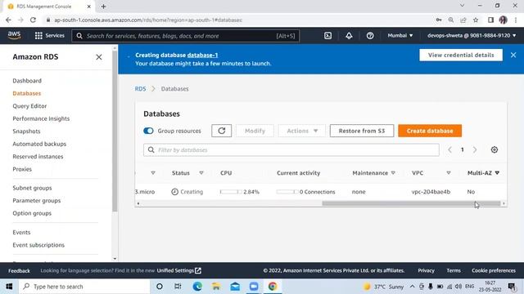Screen dimensions: 524x294
Task: Open Event subscriptions in sidebar
Action: [38, 245]
